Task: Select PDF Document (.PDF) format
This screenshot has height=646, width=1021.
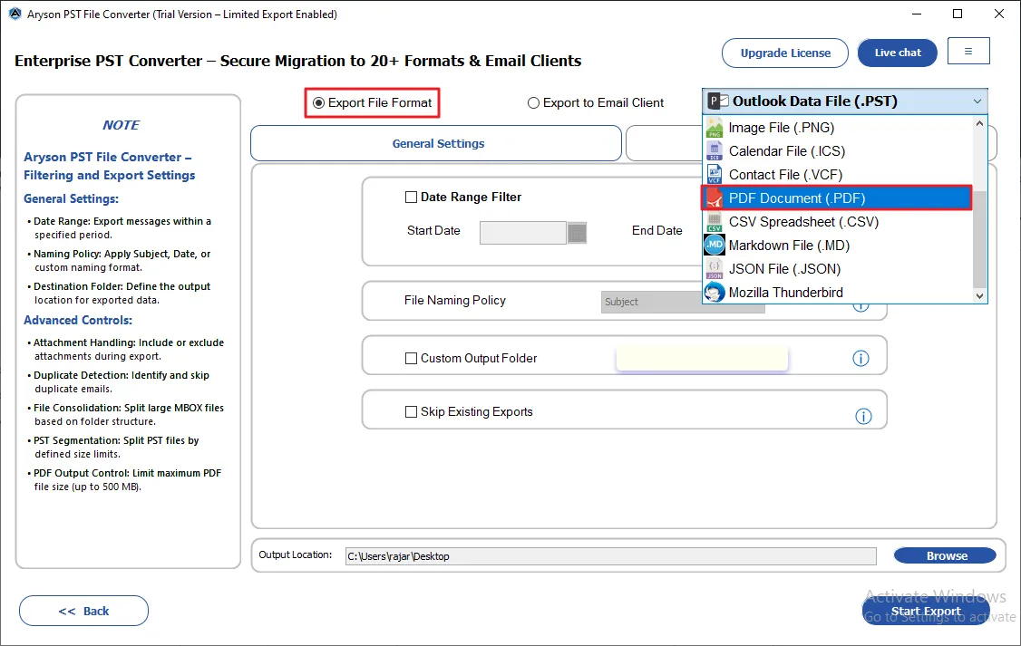Action: [837, 198]
